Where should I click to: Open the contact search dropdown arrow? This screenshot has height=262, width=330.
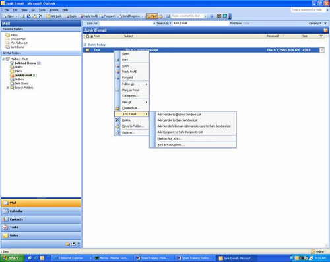click(205, 16)
